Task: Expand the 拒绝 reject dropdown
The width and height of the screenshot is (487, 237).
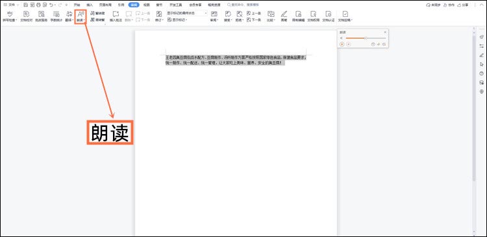Action: pos(239,16)
